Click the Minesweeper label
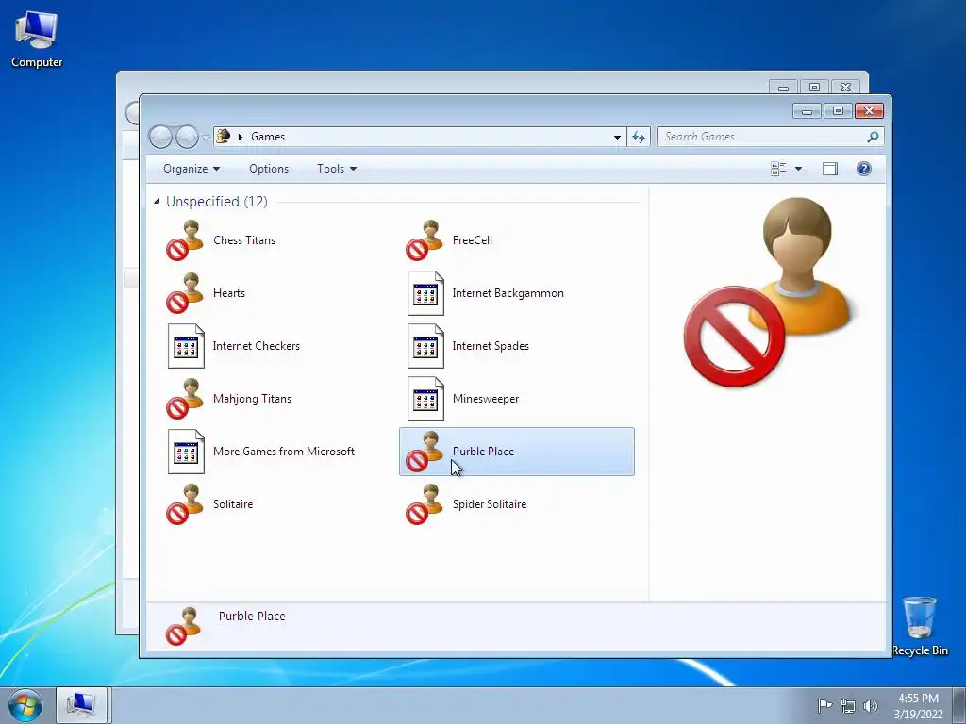This screenshot has width=966, height=724. 486,399
